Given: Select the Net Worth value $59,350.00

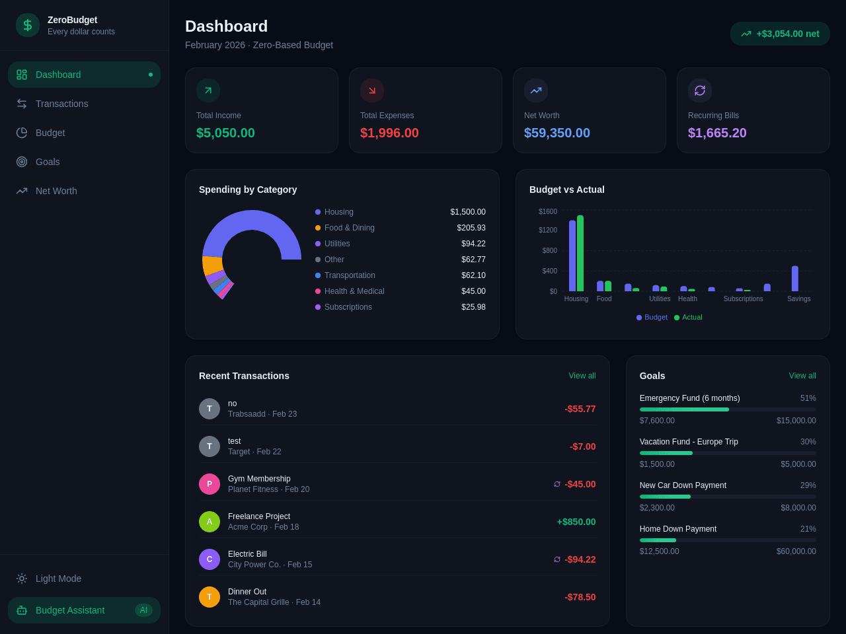Looking at the screenshot, I should click(557, 133).
